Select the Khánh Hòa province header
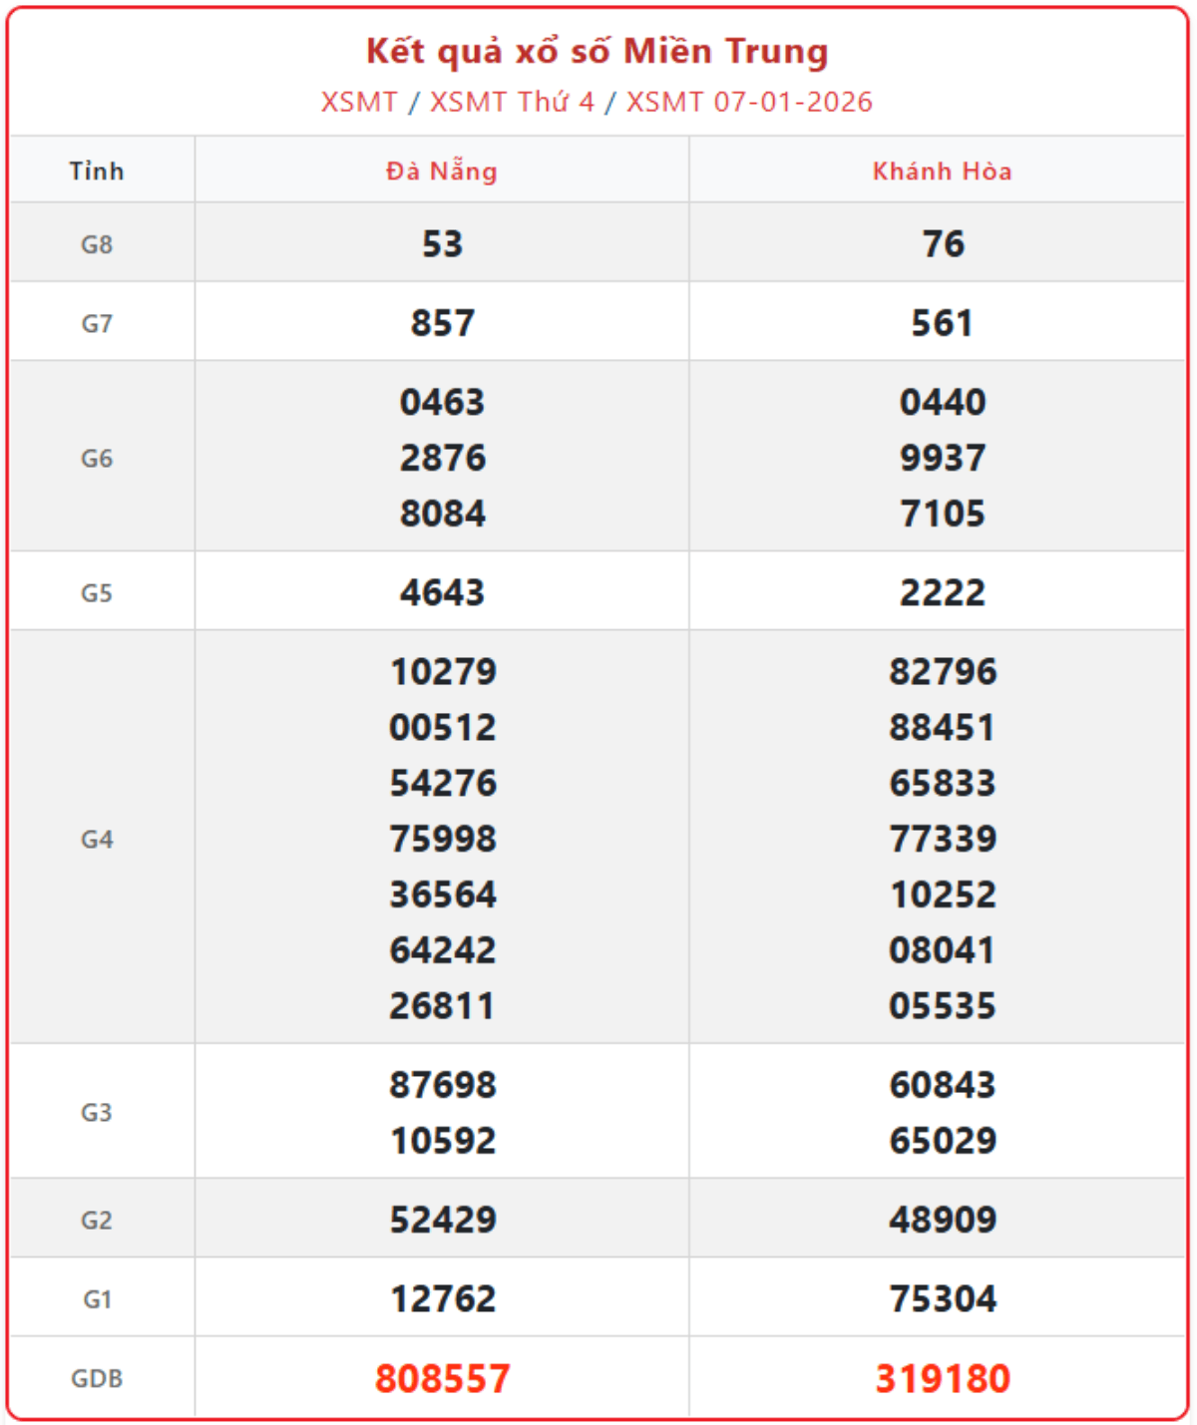 coord(942,172)
